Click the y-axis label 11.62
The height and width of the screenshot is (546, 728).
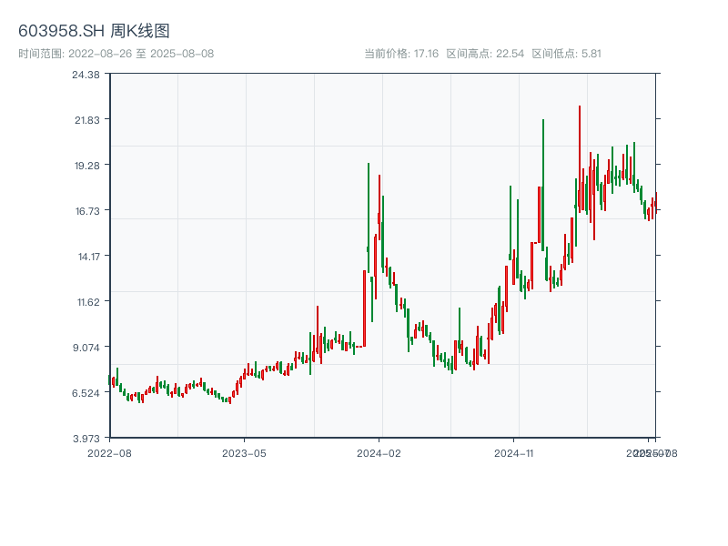point(88,302)
